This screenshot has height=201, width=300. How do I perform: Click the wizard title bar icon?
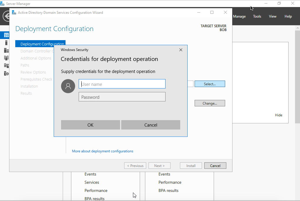[14, 13]
